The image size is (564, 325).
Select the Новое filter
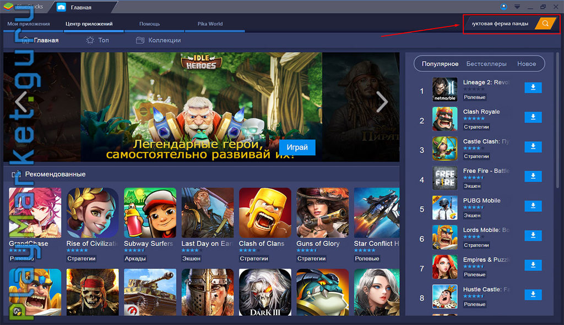(527, 64)
